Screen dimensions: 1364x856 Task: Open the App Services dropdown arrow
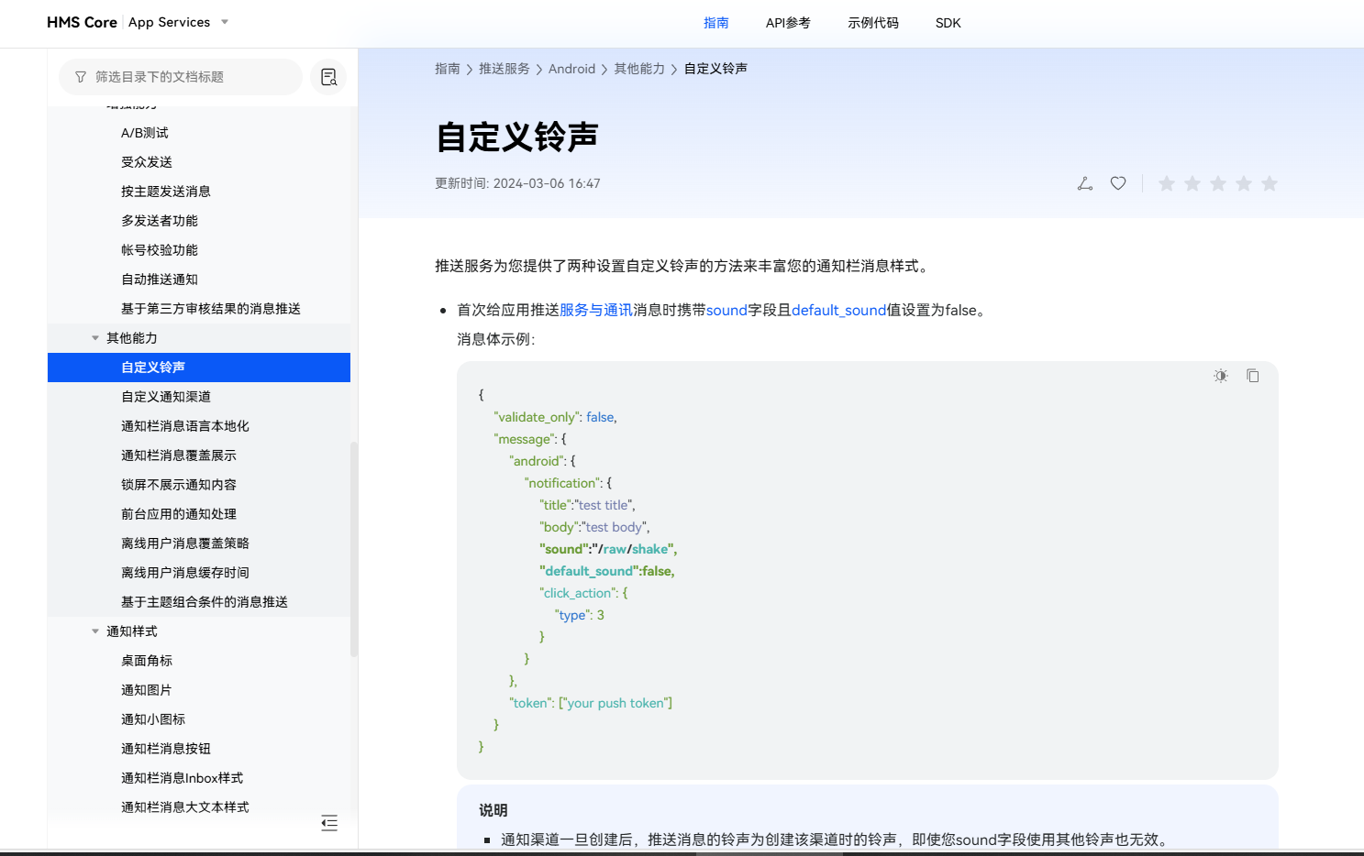[x=225, y=22]
